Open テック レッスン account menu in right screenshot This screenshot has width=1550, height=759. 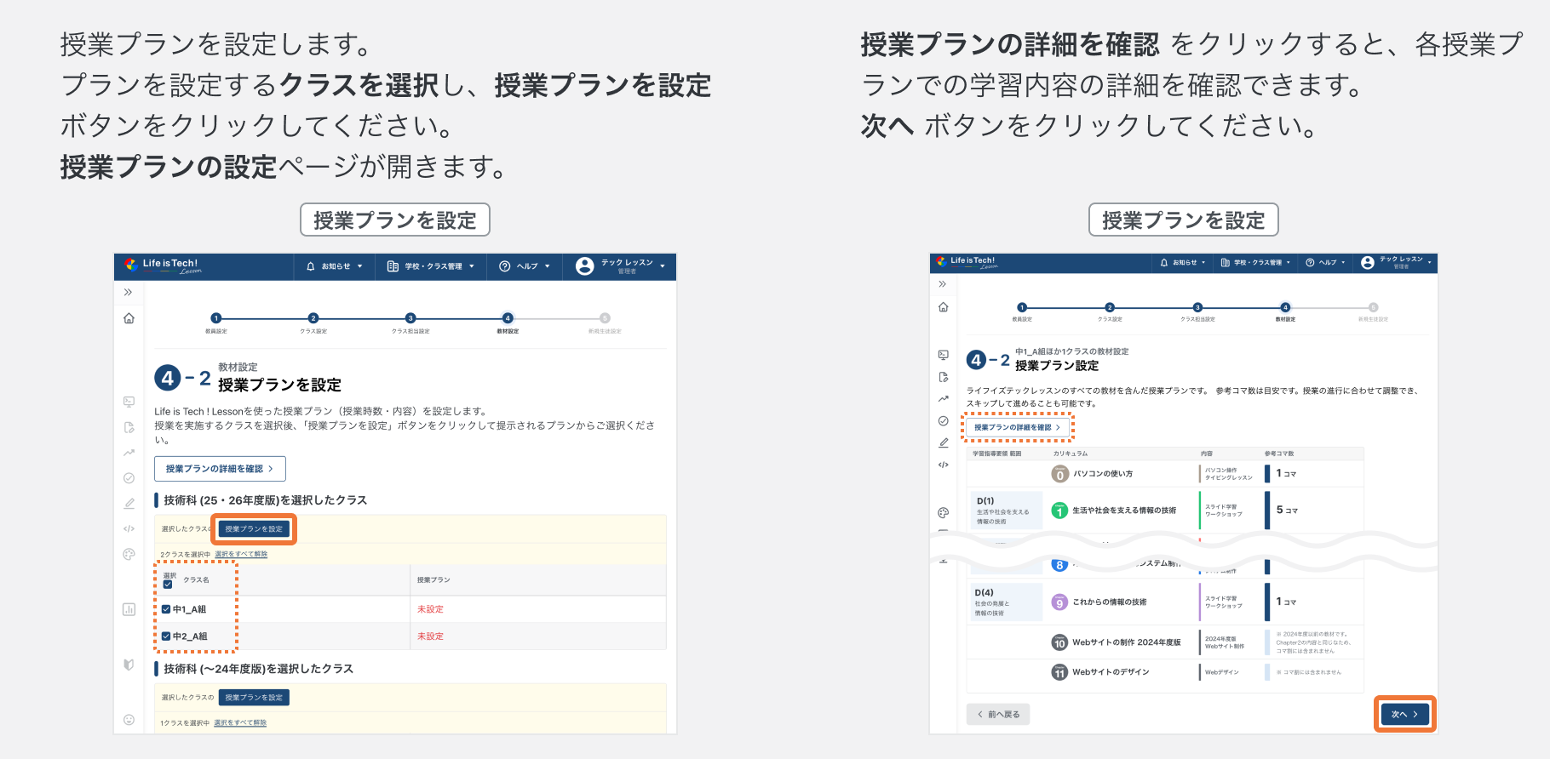tap(1397, 263)
